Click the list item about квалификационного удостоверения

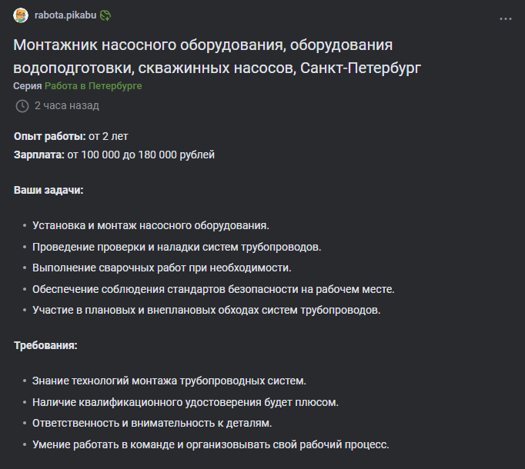point(186,401)
